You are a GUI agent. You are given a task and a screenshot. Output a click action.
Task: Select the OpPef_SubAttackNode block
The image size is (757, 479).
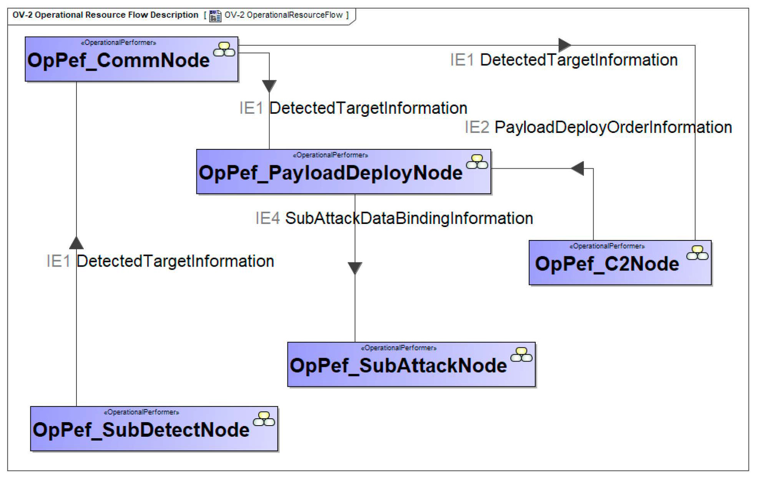click(411, 365)
